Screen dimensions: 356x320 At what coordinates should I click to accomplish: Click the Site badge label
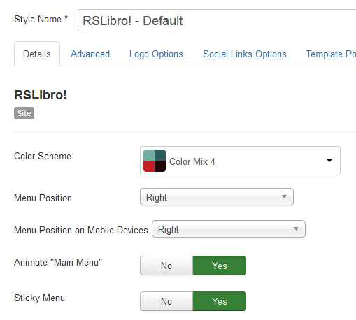24,113
